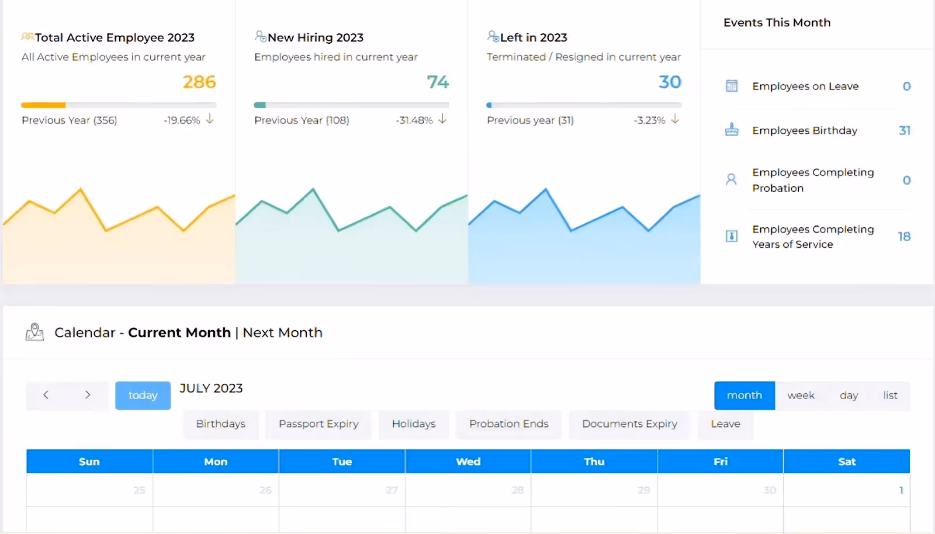Image resolution: width=935 pixels, height=534 pixels.
Task: Advance to next month with right chevron
Action: (88, 395)
